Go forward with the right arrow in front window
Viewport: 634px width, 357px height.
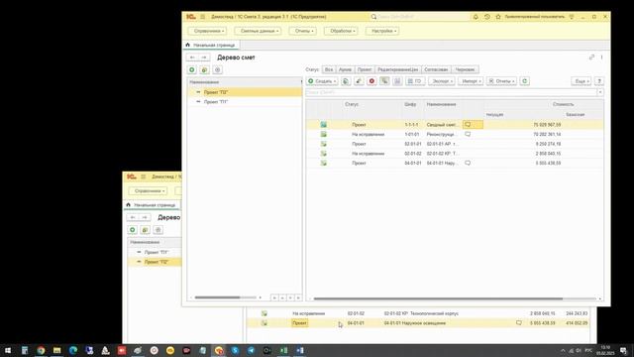click(204, 58)
